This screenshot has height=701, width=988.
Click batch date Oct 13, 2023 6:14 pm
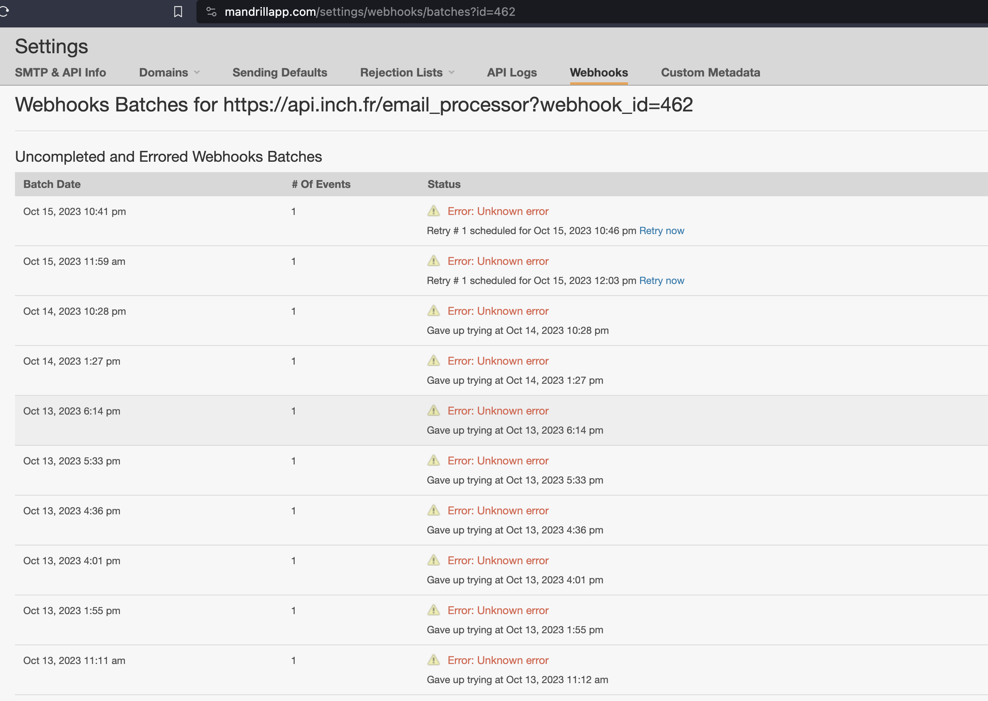pos(72,411)
